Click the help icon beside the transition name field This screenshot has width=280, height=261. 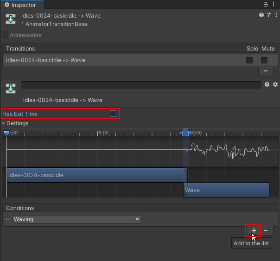point(267,85)
